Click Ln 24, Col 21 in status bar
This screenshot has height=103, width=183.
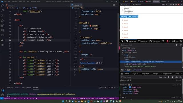pos(74,98)
